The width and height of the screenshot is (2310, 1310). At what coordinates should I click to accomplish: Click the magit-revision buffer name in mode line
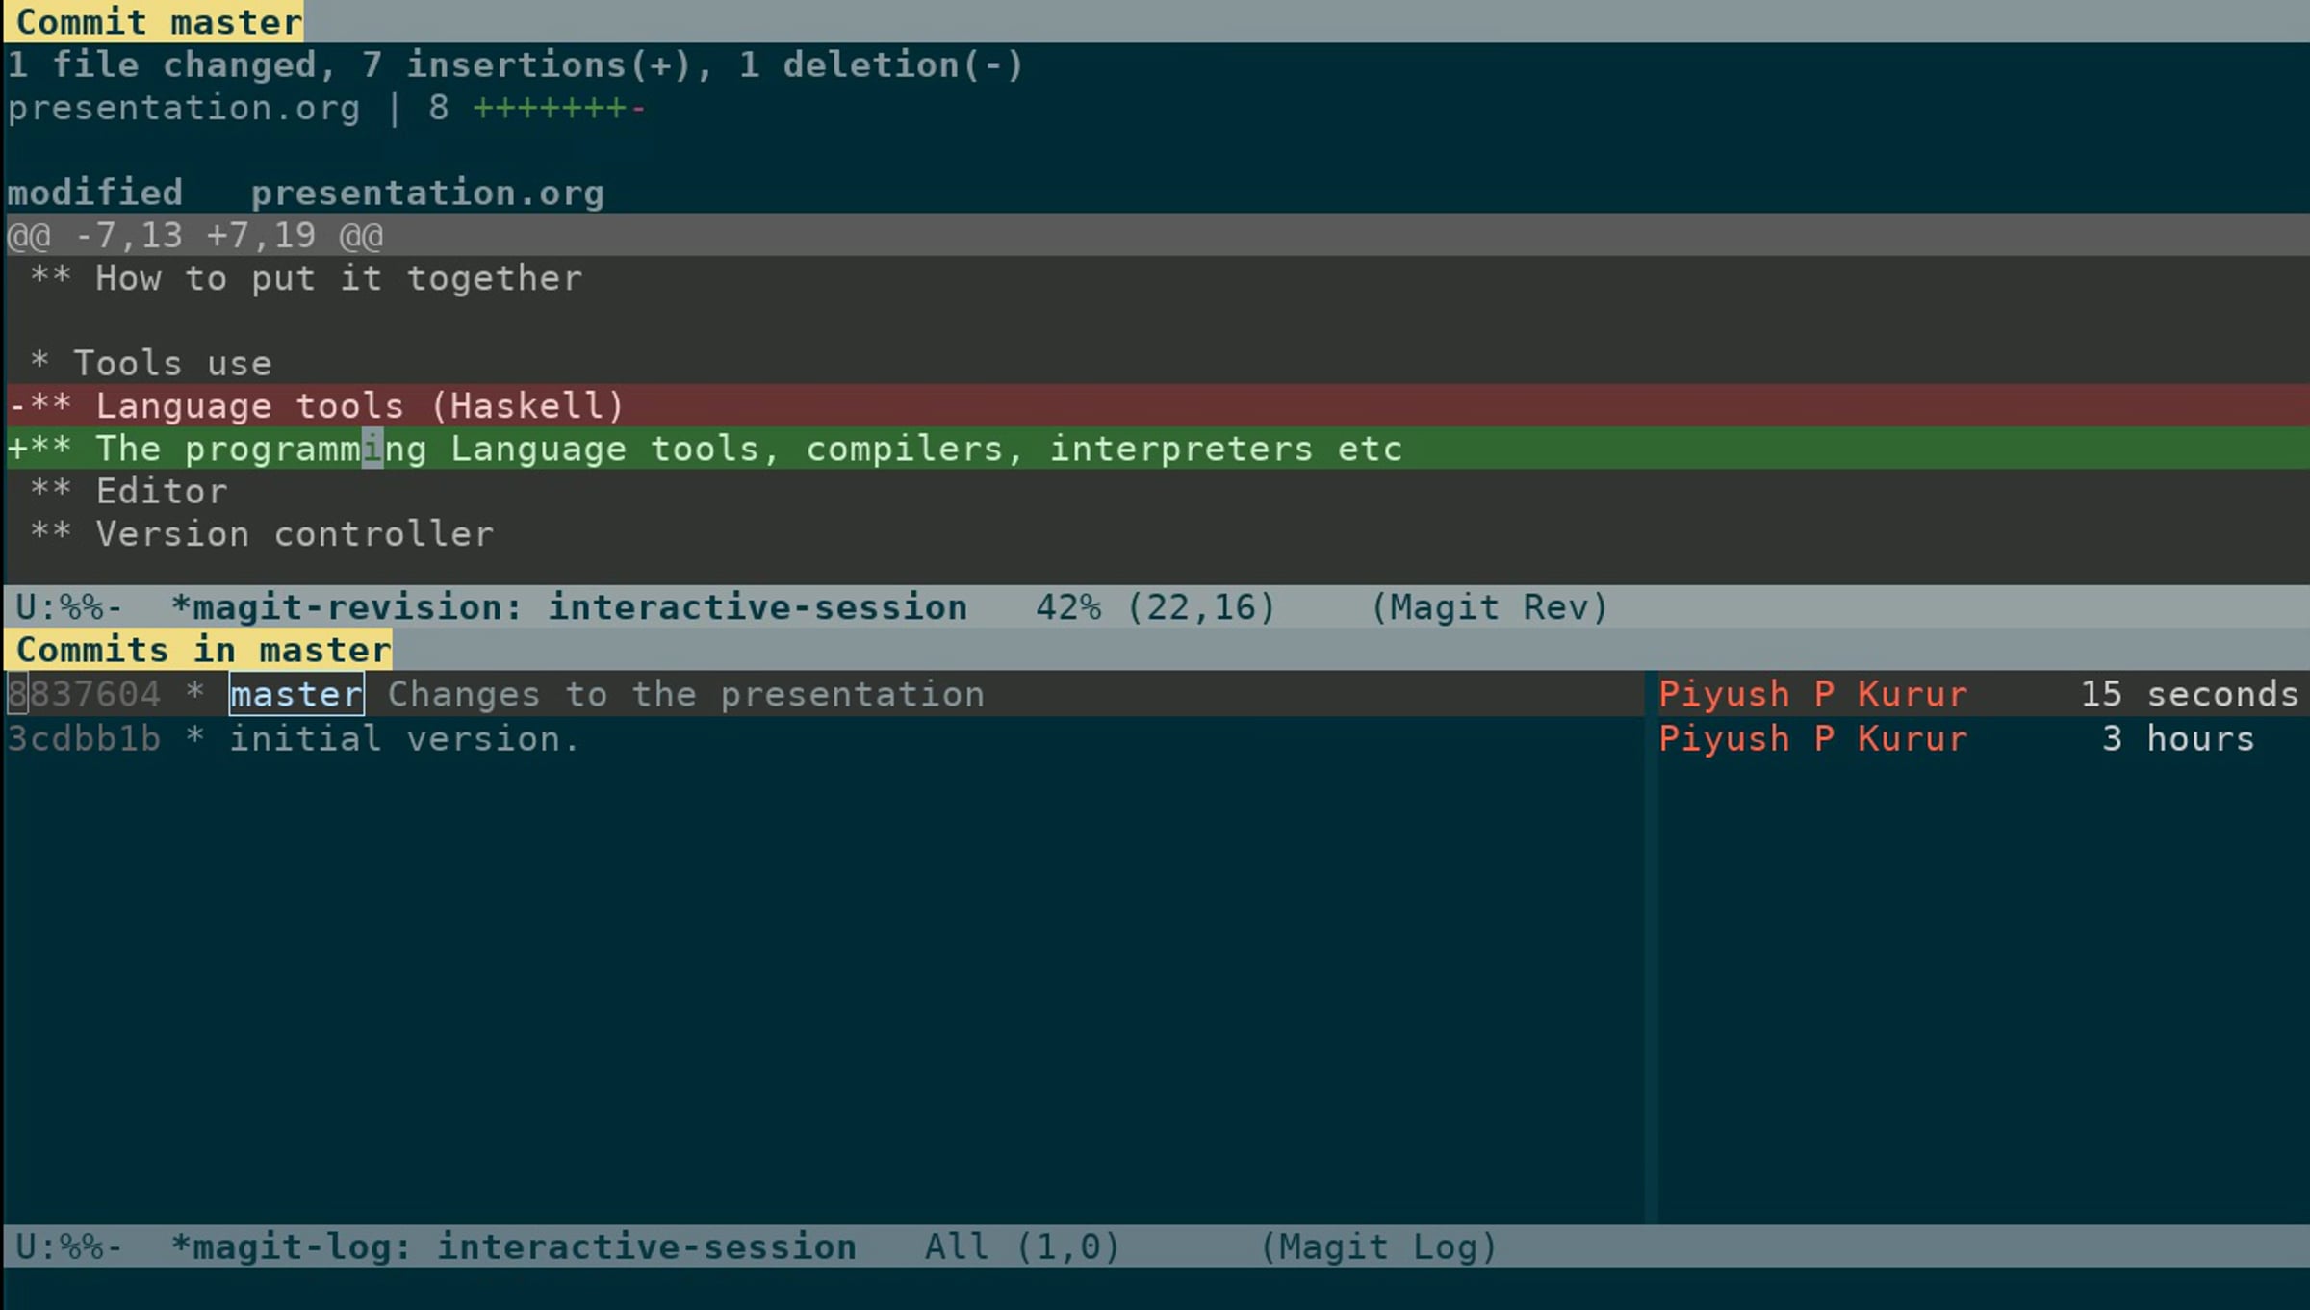(x=568, y=607)
